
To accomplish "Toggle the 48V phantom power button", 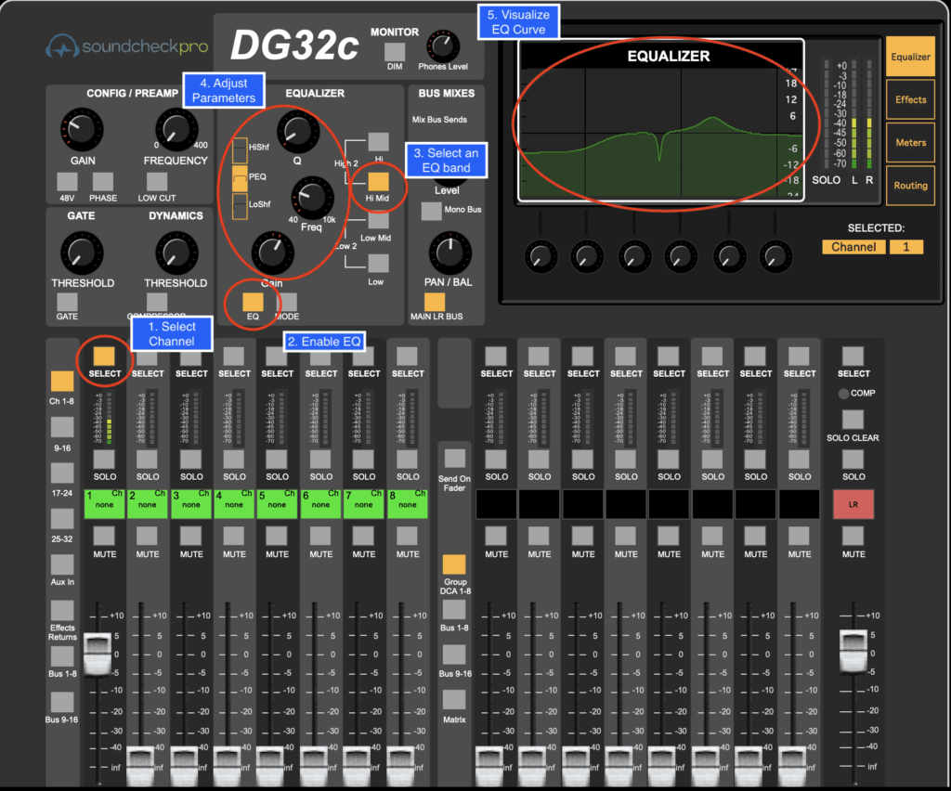I will tap(67, 181).
